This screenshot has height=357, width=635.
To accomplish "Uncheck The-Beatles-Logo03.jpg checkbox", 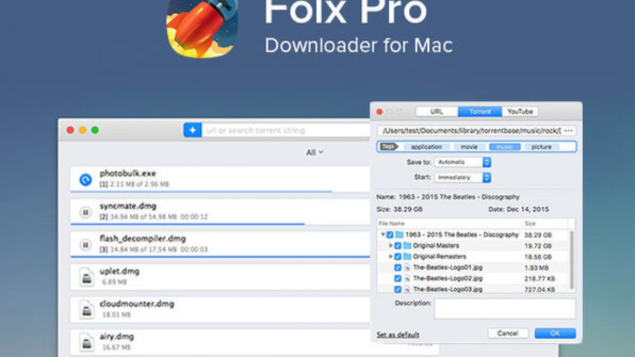I will coord(398,289).
